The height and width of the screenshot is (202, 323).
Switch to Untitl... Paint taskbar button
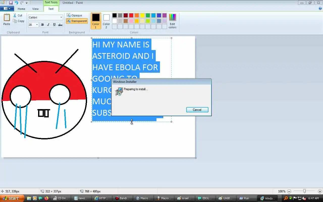tap(226, 198)
